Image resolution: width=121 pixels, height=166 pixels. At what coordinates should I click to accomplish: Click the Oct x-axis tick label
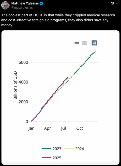click(x=80, y=128)
